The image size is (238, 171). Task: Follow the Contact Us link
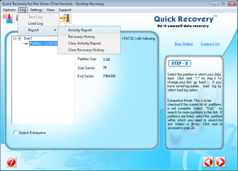(x=210, y=44)
